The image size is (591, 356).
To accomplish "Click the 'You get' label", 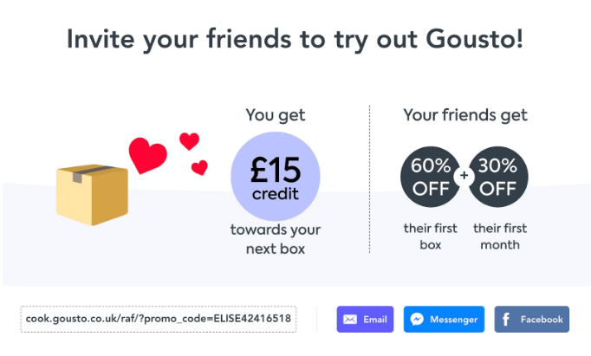I will click(x=276, y=114).
